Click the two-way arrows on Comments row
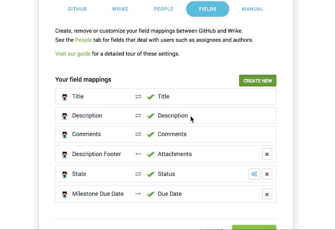Image resolution: width=335 pixels, height=230 pixels. tap(138, 134)
